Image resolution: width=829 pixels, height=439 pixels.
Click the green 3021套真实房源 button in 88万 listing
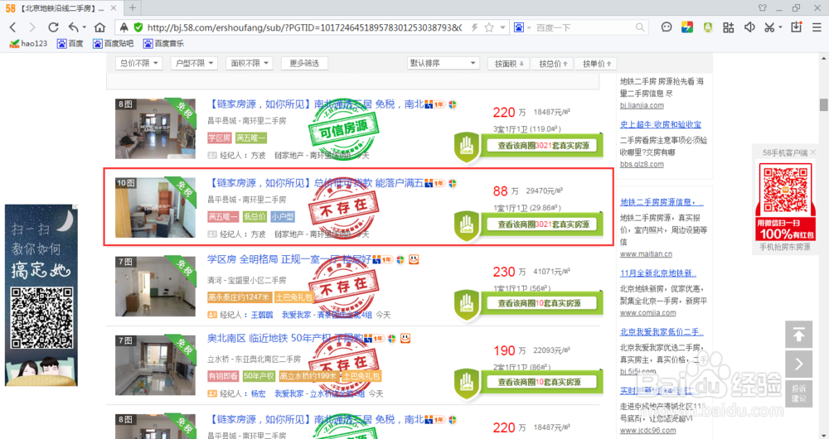[542, 224]
